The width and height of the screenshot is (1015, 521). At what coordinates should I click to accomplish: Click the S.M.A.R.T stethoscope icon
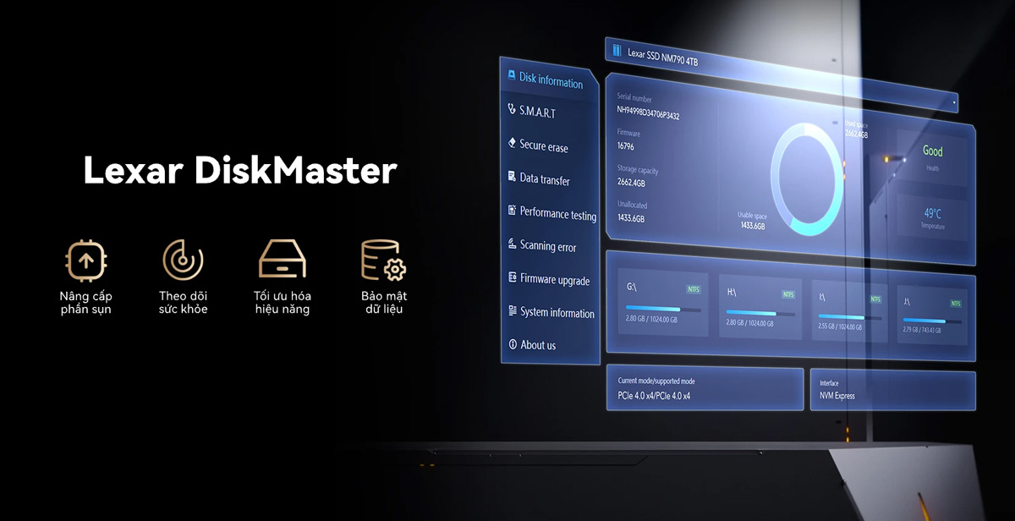(511, 110)
